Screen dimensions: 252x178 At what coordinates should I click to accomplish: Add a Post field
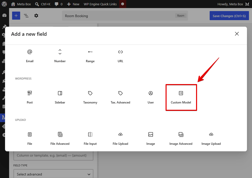(x=30, y=97)
